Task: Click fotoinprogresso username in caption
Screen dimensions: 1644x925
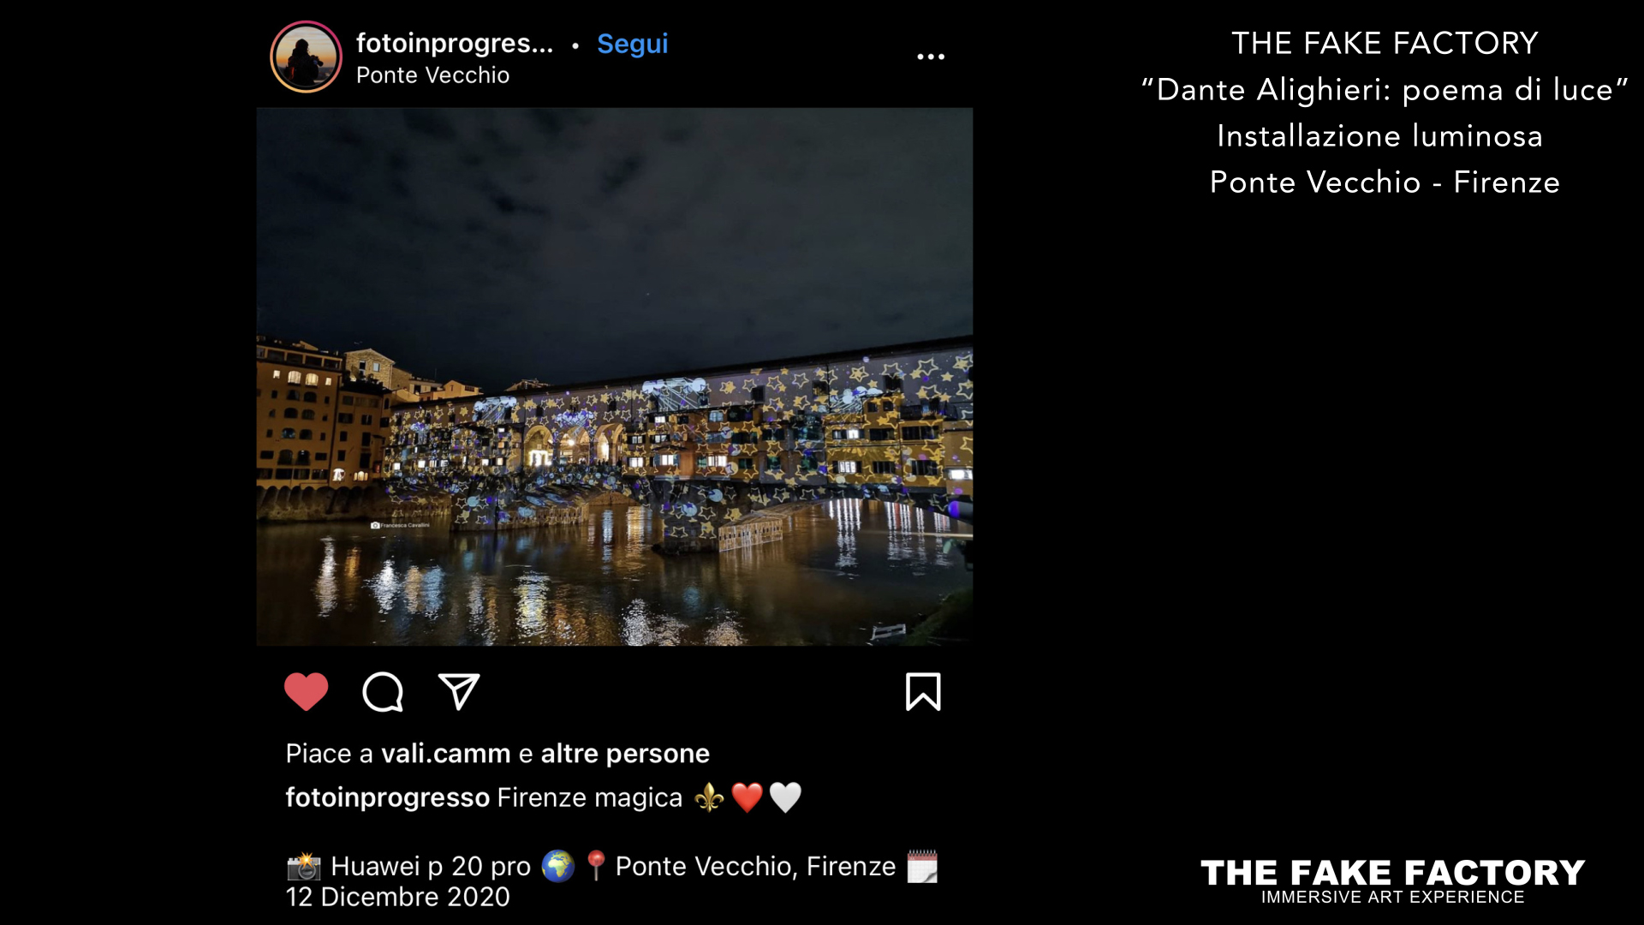Action: (x=388, y=797)
